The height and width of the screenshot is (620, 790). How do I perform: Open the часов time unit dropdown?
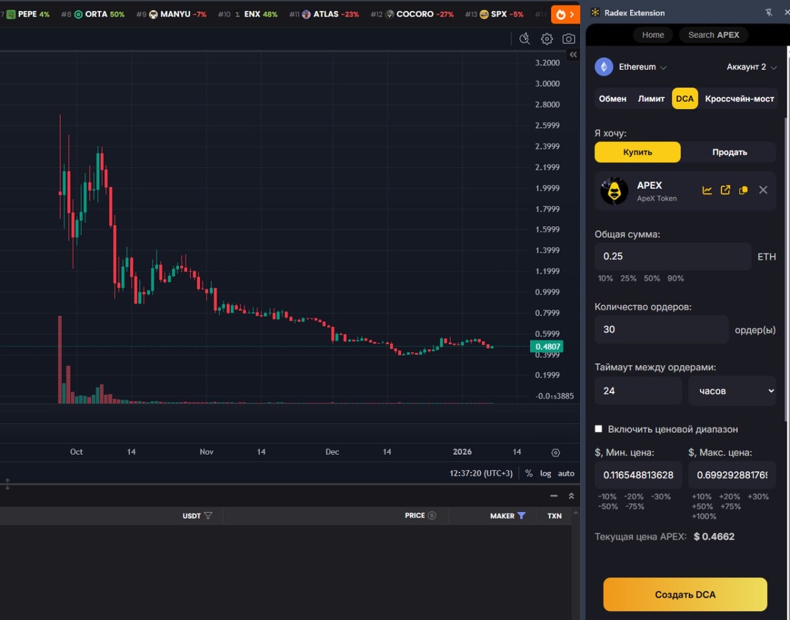(732, 391)
